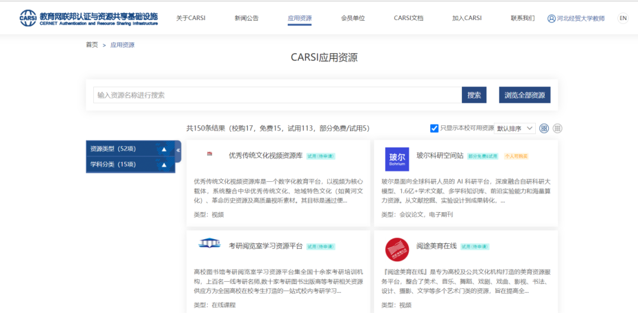Focus the resource name search field
The image size is (638, 313).
(x=276, y=95)
